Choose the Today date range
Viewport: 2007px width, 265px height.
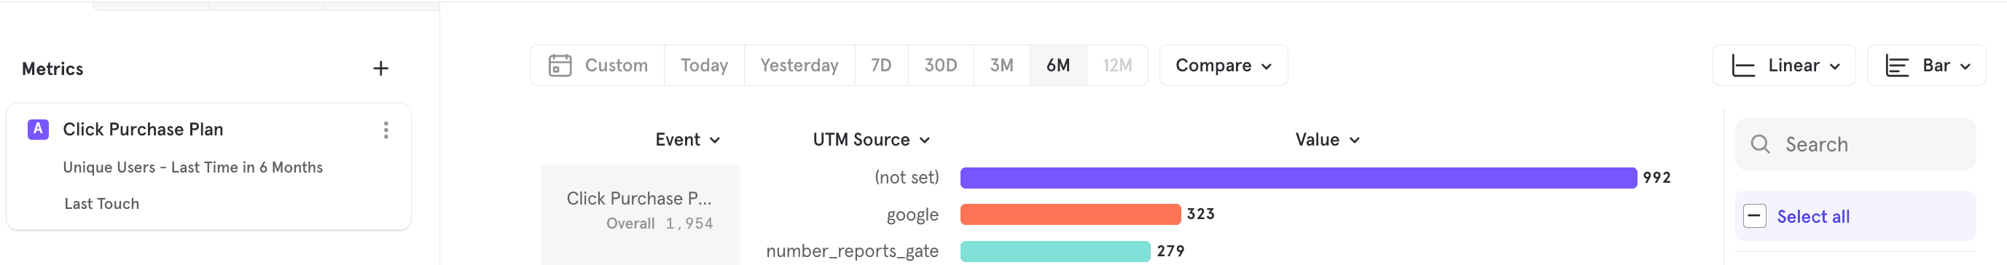tap(704, 66)
